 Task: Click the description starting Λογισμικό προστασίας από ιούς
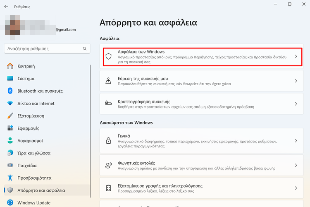coord(202,60)
